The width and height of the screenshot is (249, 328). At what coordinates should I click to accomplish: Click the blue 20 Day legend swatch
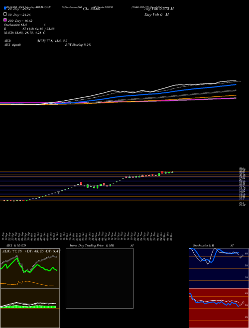click(x=5, y=8)
